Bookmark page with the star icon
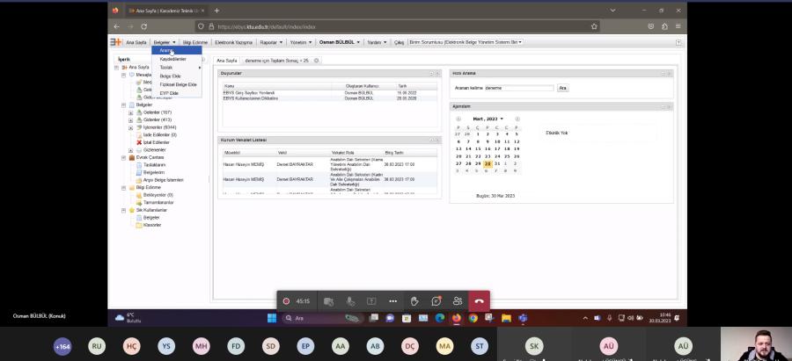 594,26
